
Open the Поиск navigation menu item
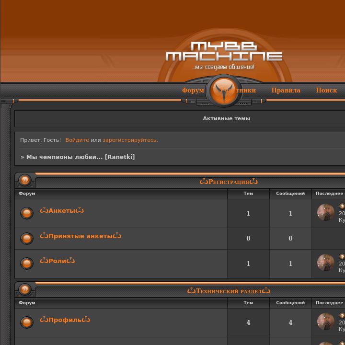click(x=326, y=90)
